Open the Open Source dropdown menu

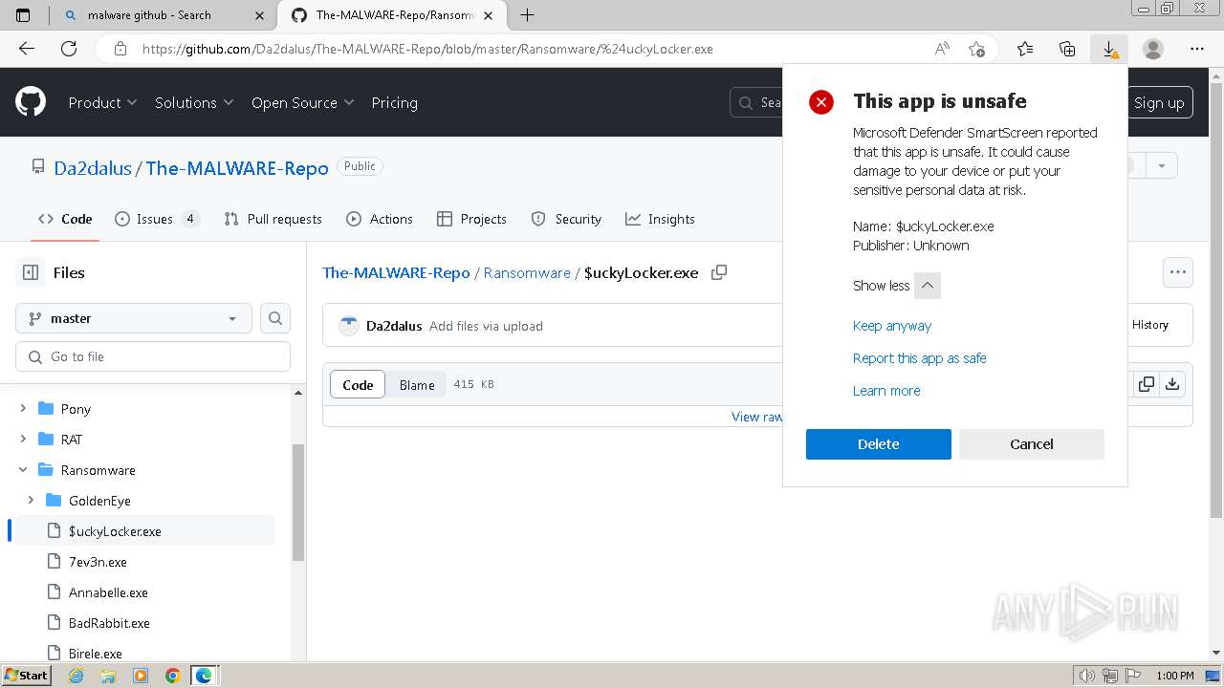pyautogui.click(x=302, y=102)
